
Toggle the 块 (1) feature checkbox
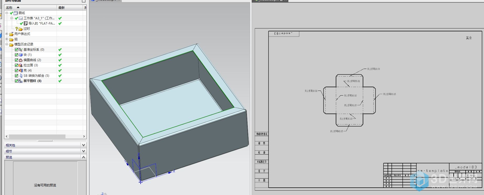tap(16, 55)
